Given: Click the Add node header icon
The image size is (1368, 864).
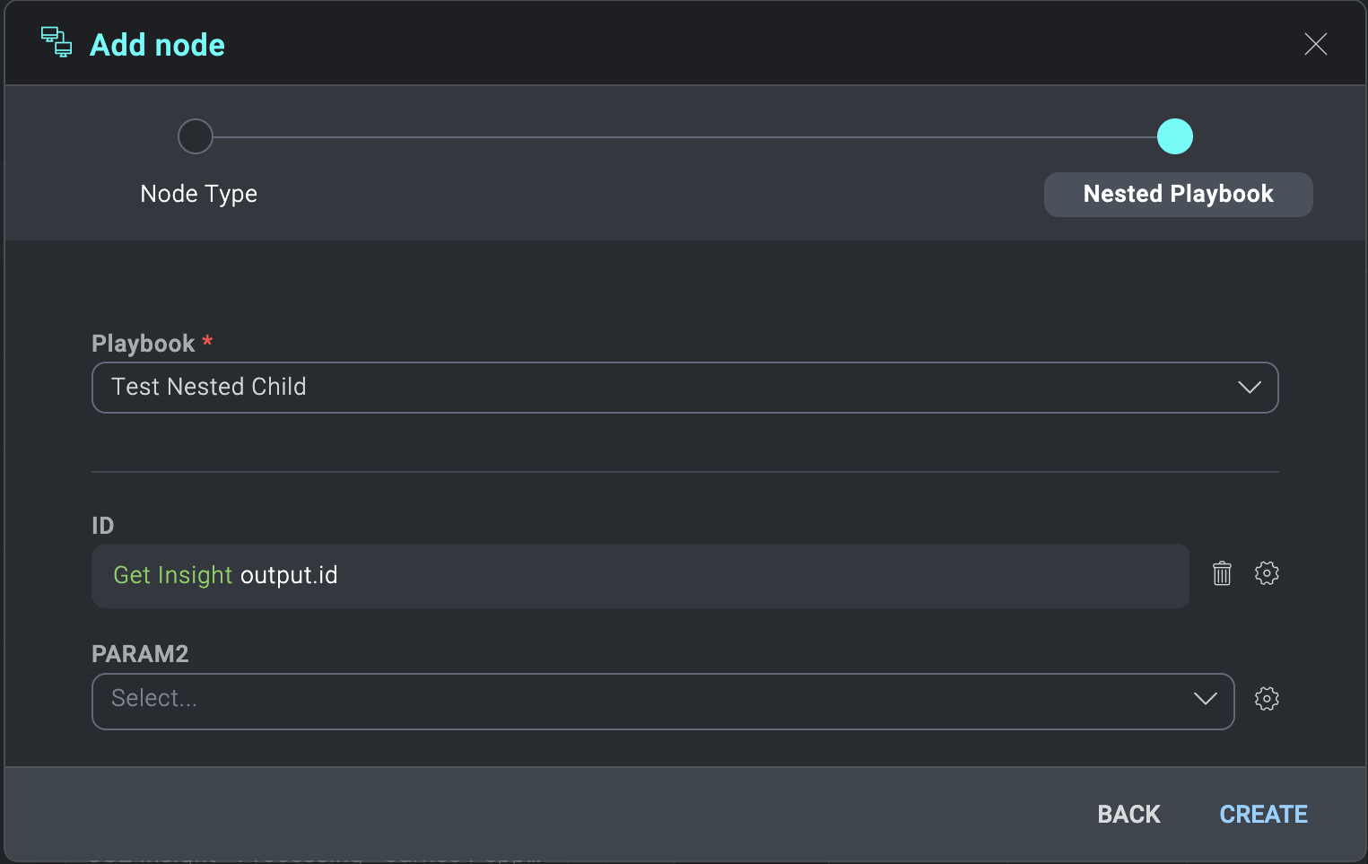Looking at the screenshot, I should point(56,42).
